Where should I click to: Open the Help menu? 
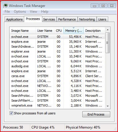[x=45, y=12]
